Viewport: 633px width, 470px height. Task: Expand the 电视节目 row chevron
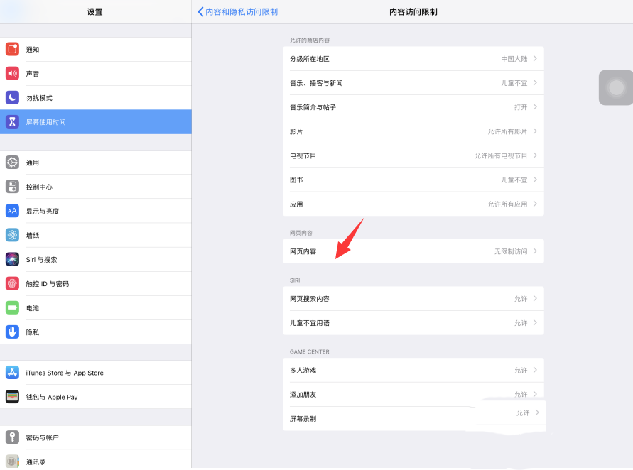click(x=535, y=155)
